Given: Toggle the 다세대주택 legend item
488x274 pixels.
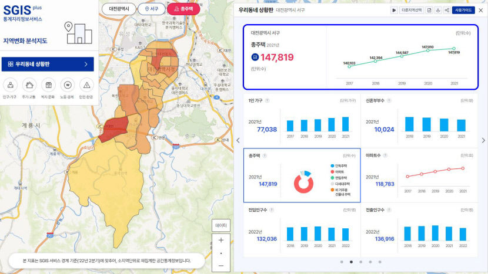Looking at the screenshot, I should point(340,184).
